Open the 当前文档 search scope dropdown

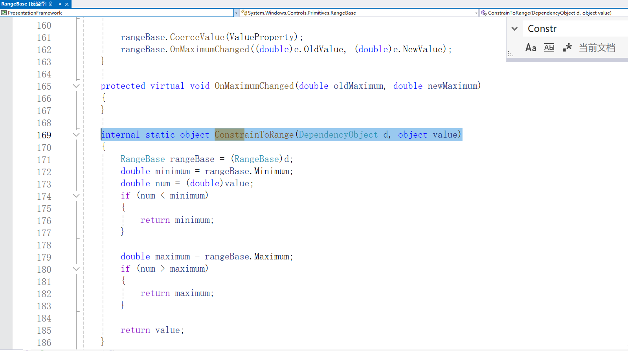coord(597,48)
